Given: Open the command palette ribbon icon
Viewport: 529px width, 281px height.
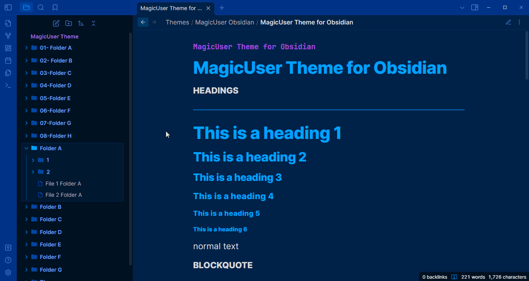Looking at the screenshot, I should point(8,85).
